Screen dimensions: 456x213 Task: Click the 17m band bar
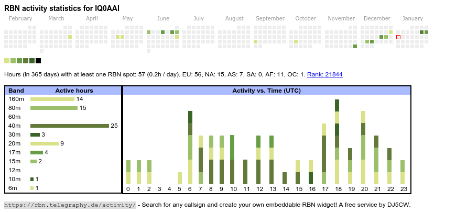(x=36, y=152)
